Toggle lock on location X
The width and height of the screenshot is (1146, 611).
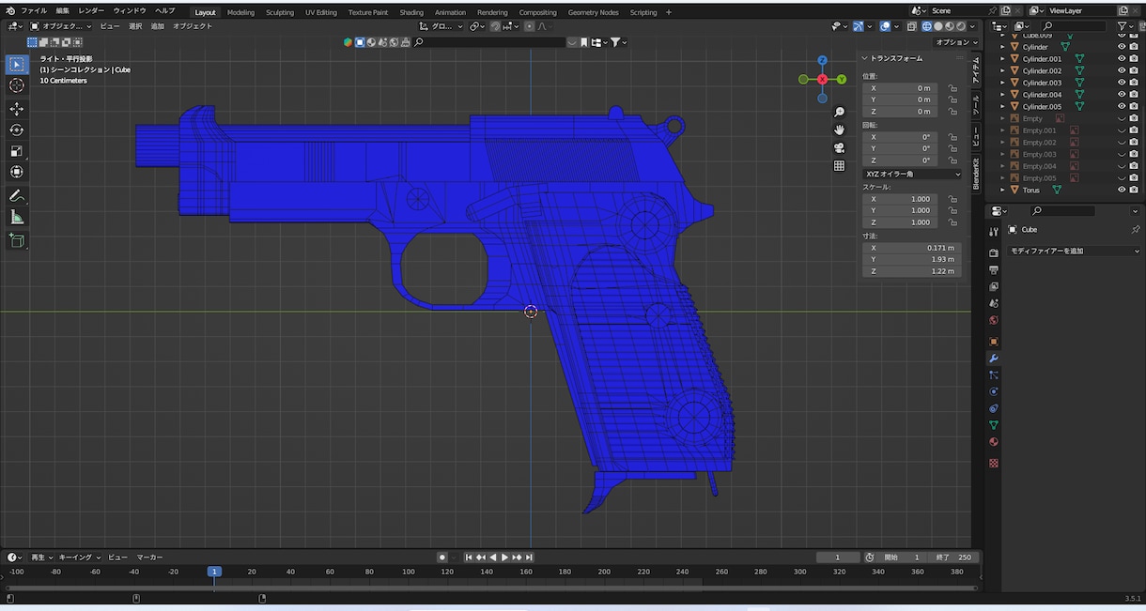click(952, 88)
